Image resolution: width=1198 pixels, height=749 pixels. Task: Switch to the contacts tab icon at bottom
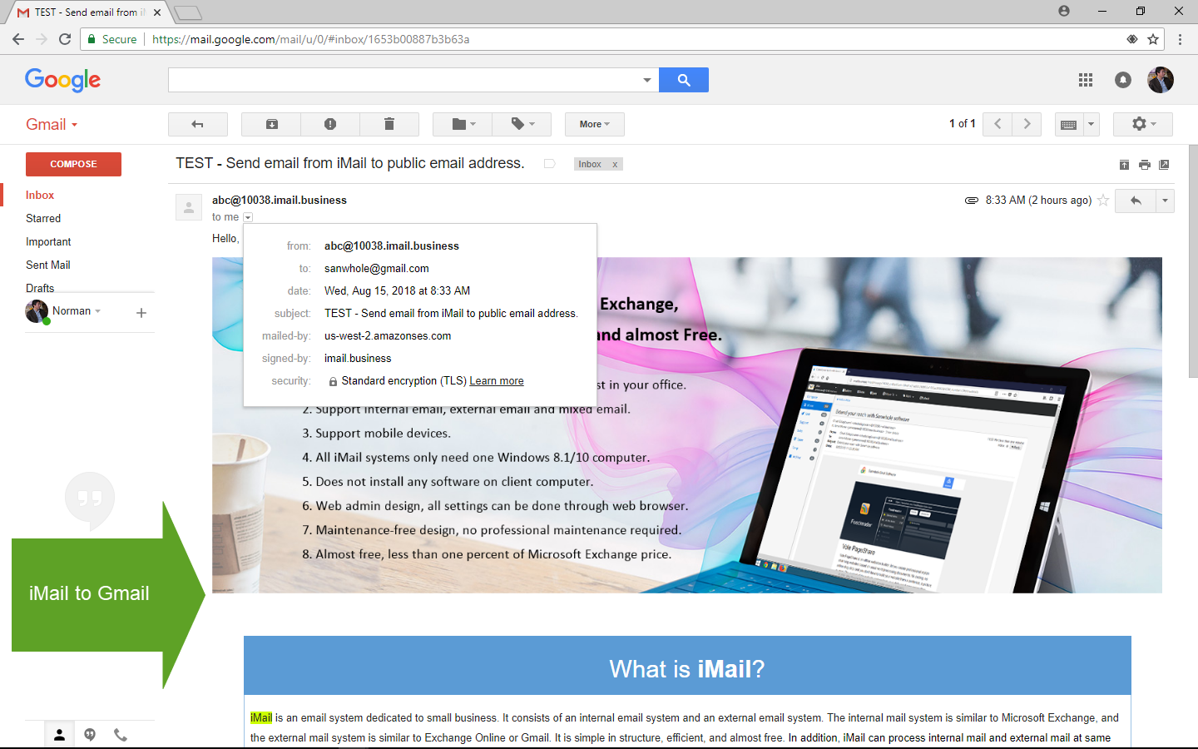pos(60,735)
